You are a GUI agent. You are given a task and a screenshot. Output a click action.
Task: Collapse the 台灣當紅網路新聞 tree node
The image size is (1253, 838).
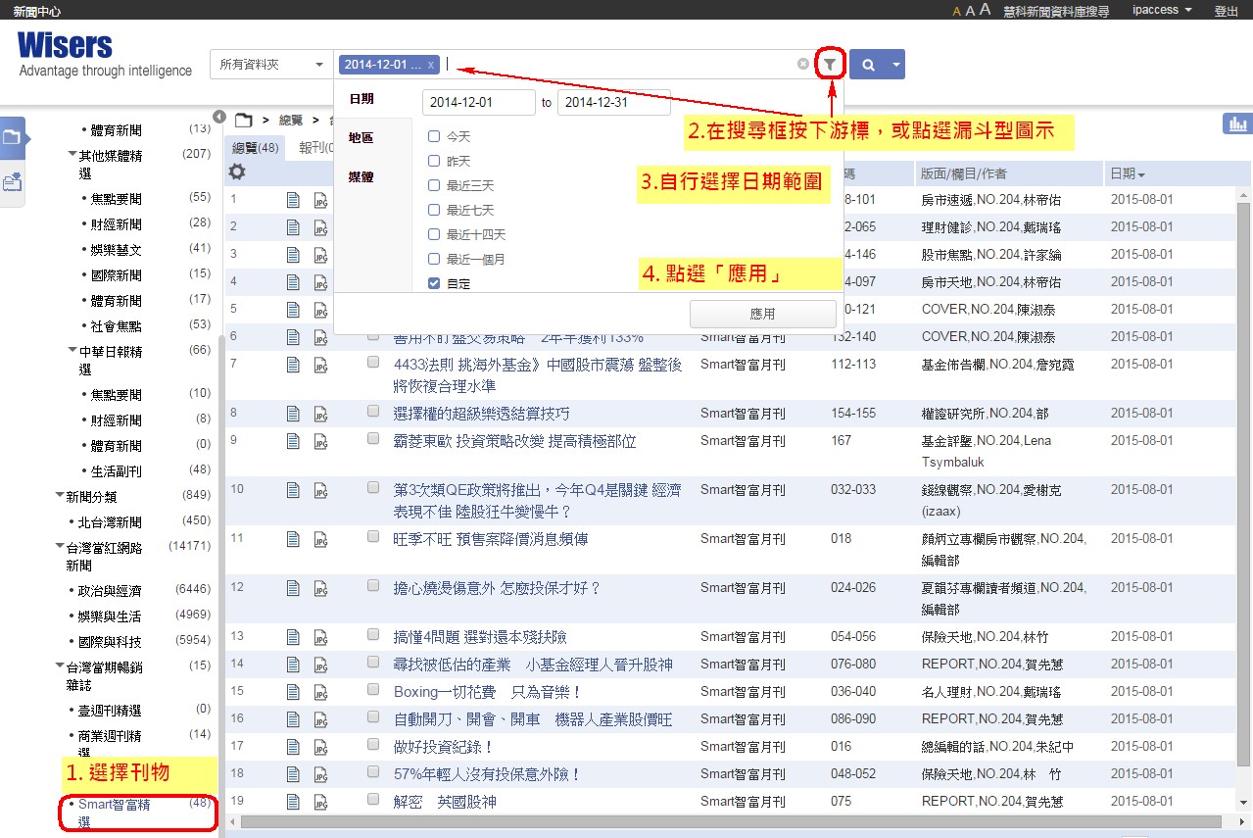click(60, 547)
